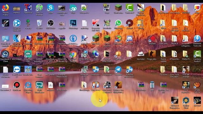Viewport: 203px width, 114px height.
Task: Open the Mattia PC folder
Action: [186, 54]
